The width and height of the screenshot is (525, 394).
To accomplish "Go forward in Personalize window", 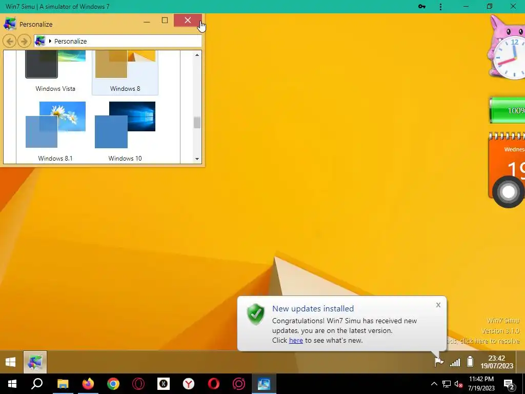I will tap(24, 41).
